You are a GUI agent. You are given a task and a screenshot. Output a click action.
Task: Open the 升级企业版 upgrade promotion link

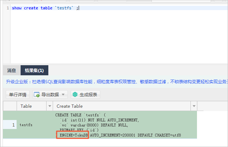click(x=116, y=82)
